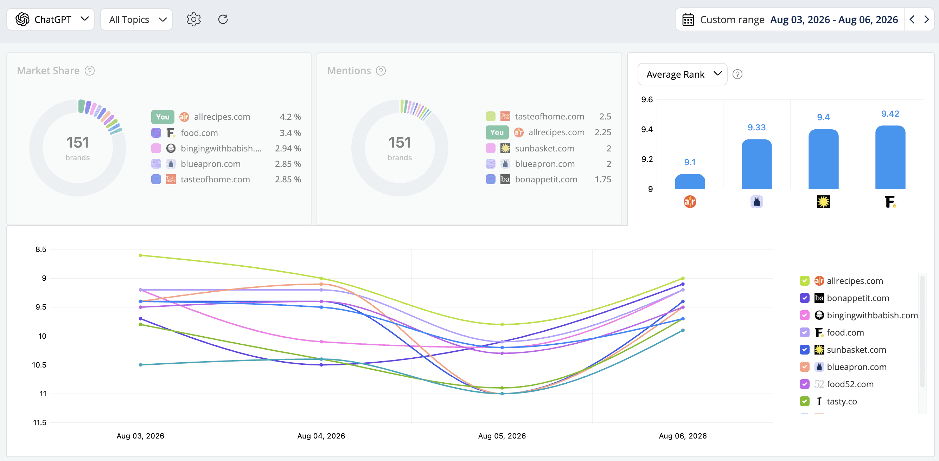Click the green swatch beside tasteofhome.com mentions

click(491, 117)
